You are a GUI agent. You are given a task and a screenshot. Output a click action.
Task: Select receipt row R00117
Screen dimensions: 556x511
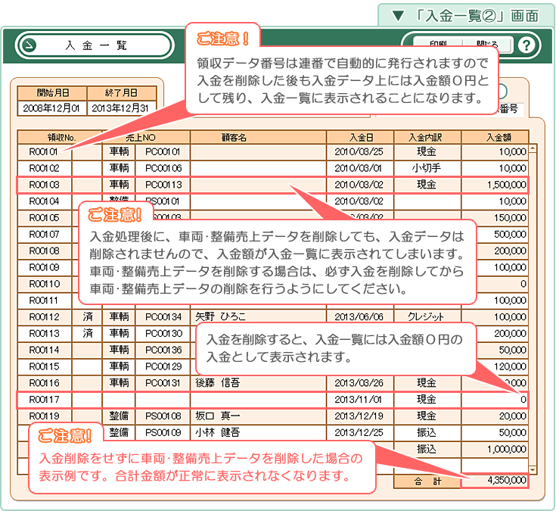[x=272, y=400]
